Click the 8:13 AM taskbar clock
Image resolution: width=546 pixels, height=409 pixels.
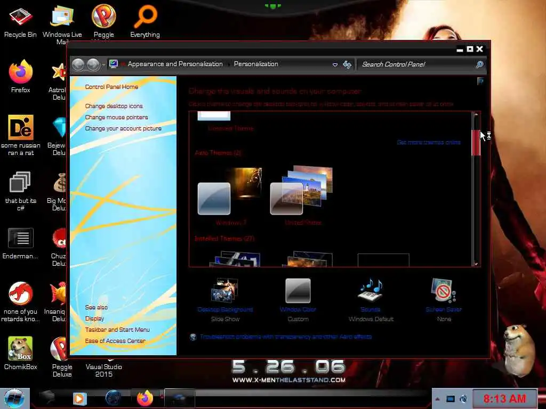coord(504,398)
